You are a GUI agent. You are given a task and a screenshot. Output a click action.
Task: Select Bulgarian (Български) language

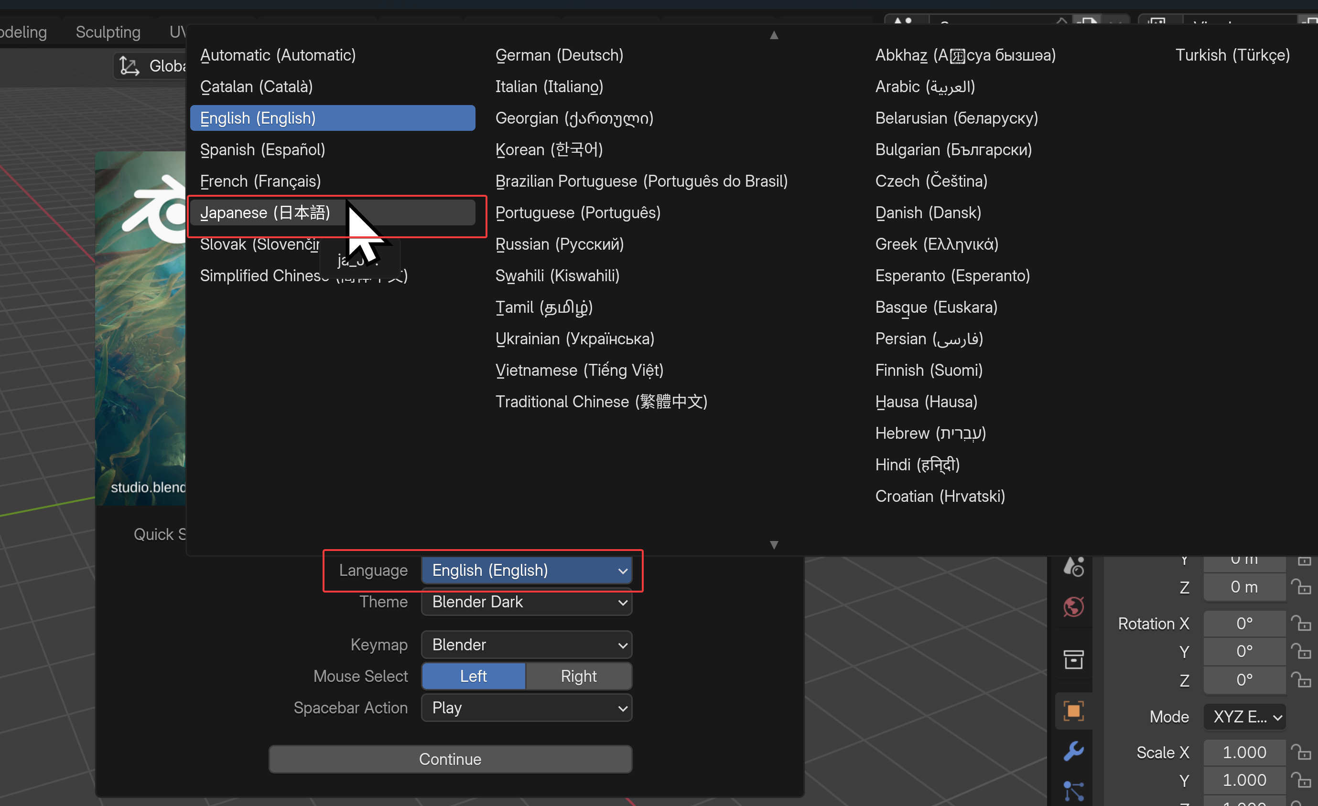[x=953, y=149]
